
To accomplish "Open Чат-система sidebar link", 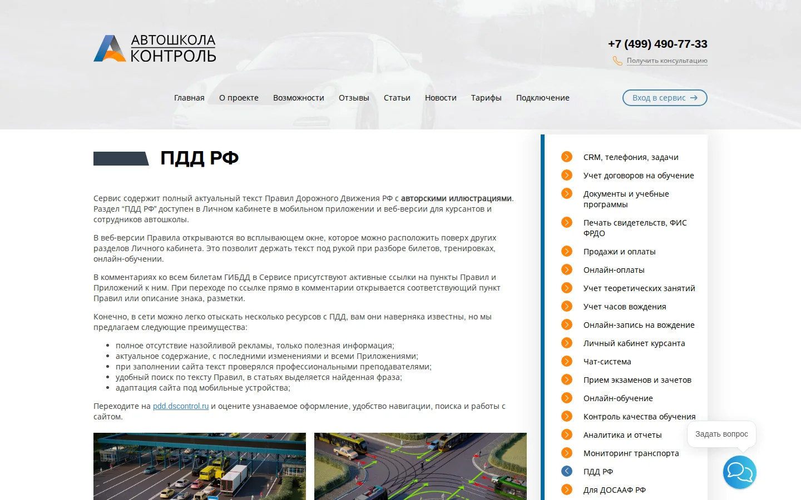I will (607, 362).
